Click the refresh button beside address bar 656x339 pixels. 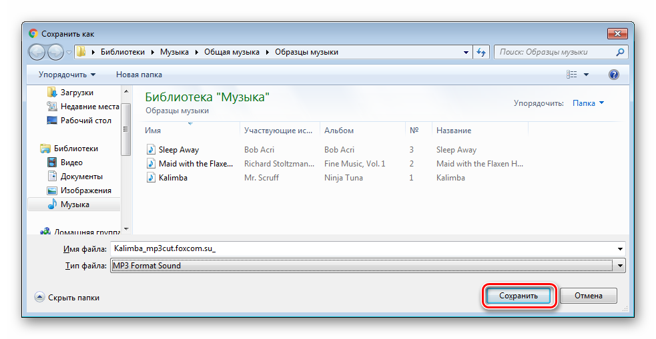click(481, 52)
